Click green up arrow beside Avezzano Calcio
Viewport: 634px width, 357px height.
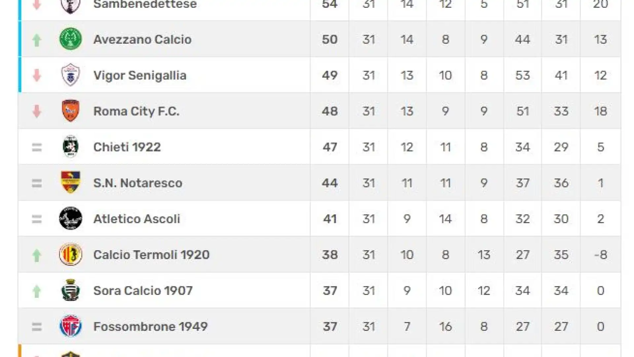click(37, 40)
